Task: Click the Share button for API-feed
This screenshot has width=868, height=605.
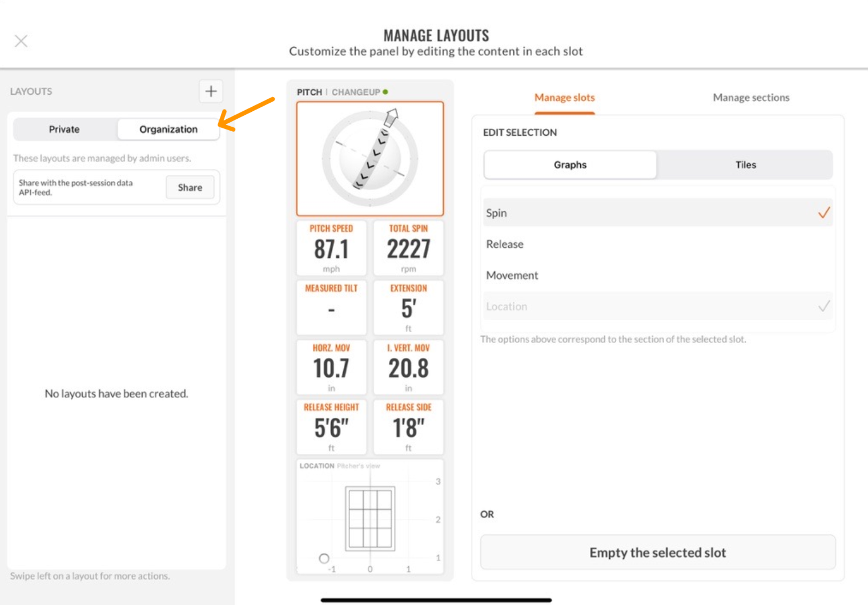Action: [190, 187]
